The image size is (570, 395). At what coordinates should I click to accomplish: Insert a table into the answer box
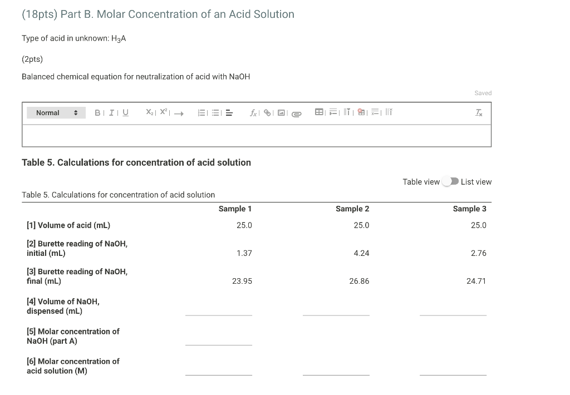coord(319,112)
